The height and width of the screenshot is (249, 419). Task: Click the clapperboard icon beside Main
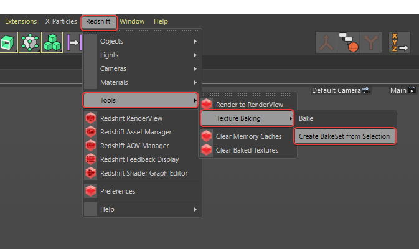point(412,90)
